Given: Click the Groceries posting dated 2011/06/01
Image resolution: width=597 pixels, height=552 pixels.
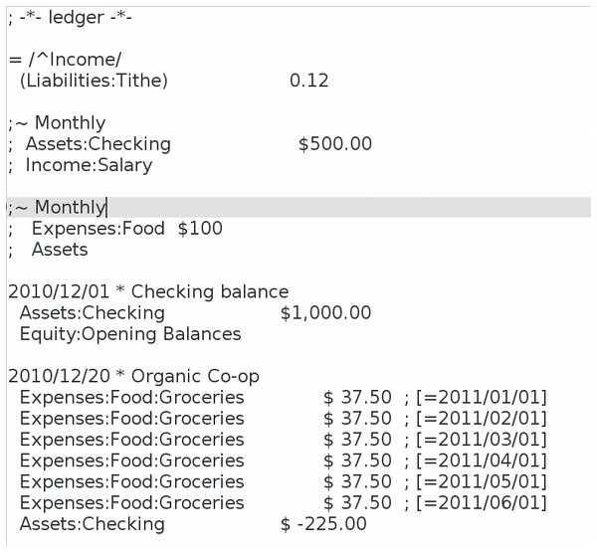Looking at the screenshot, I should pos(284,503).
